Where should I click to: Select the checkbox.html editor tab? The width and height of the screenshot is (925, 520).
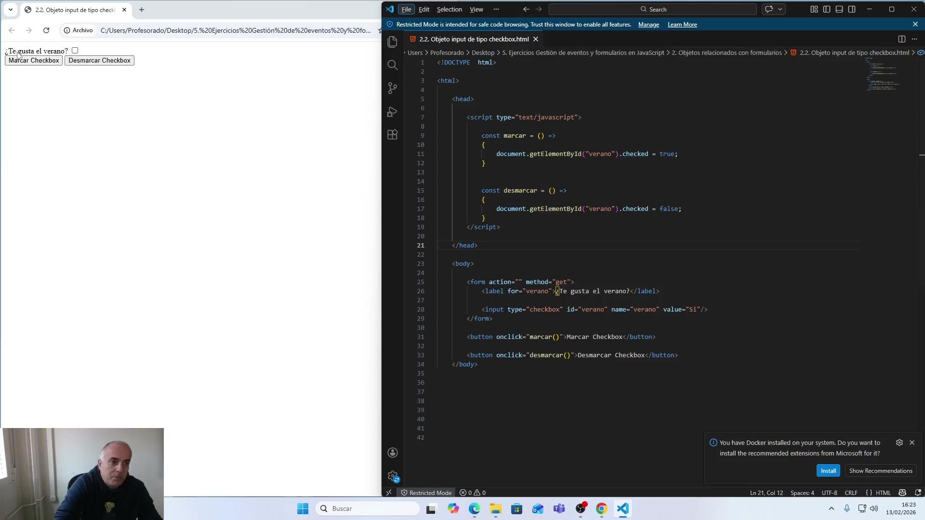[x=474, y=39]
